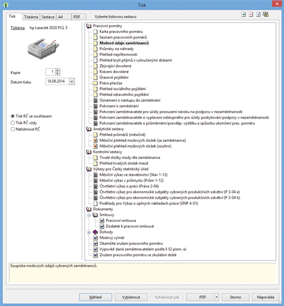This screenshot has width=284, height=306.
Task: Click the underlined Tiskárna link
Action: [18, 28]
